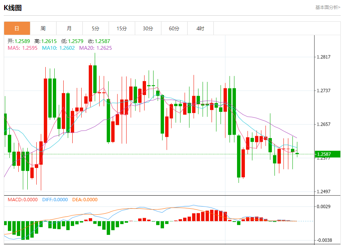This screenshot has width=343, height=245.
Task: Open the 5分 interval tab
Action: coord(96,28)
